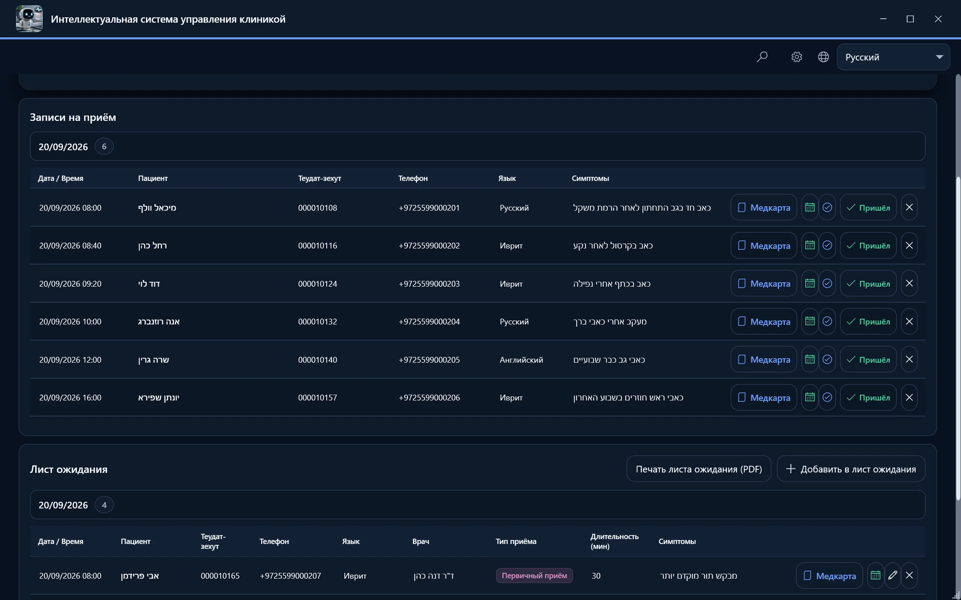Mark the 12:00 appointment as Пришёл
Viewport: 961px width, 600px height.
click(x=868, y=359)
